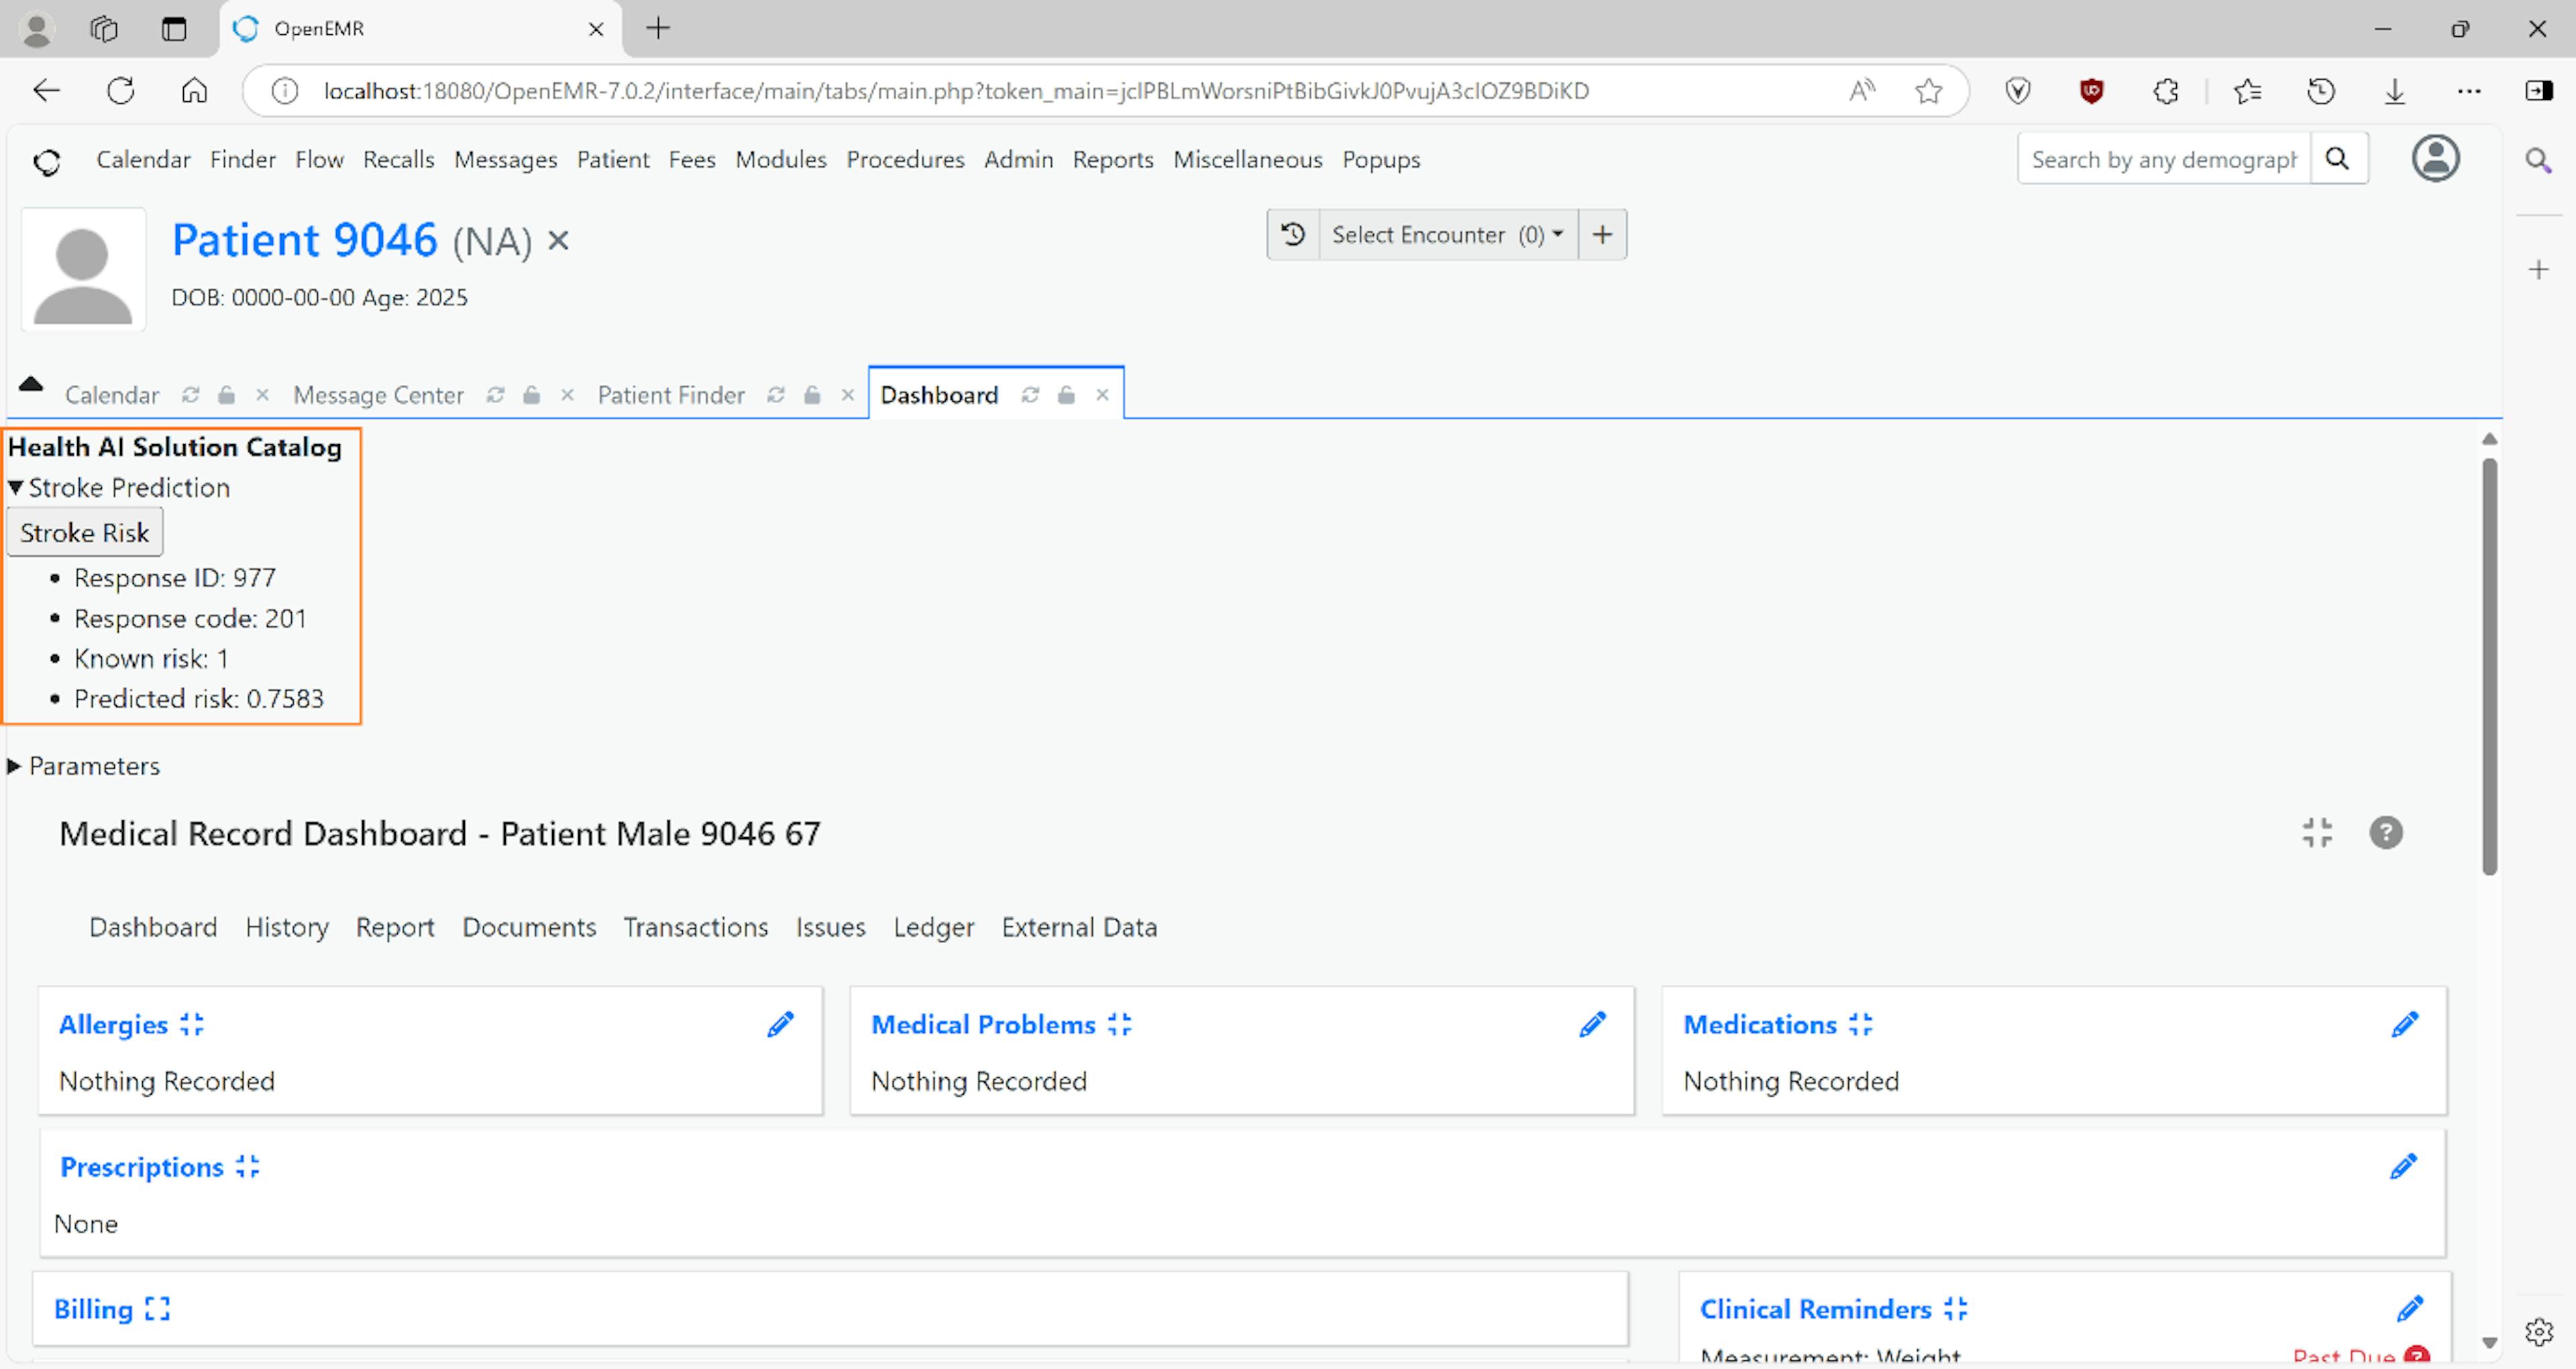Viewport: 2576px width, 1369px height.
Task: Click the demographics search input field
Action: click(2163, 159)
